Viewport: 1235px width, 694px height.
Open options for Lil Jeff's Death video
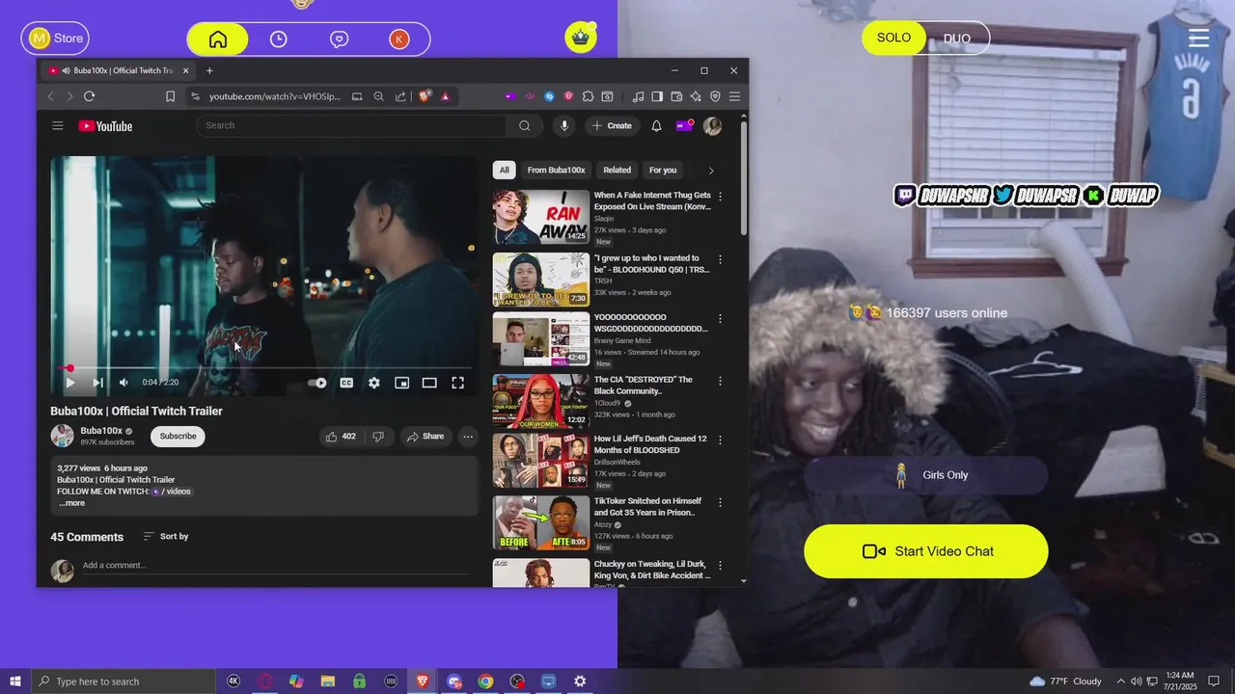pos(720,440)
